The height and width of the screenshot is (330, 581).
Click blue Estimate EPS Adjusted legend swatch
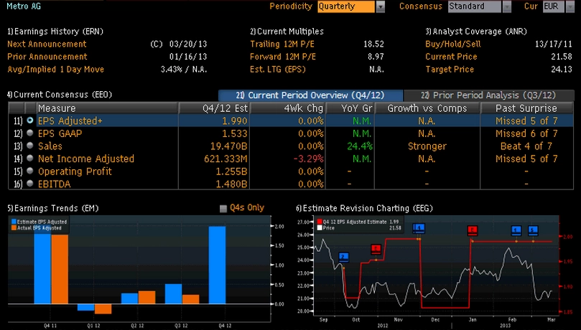(14, 222)
